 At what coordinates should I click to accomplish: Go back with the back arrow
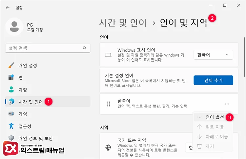tap(8, 8)
